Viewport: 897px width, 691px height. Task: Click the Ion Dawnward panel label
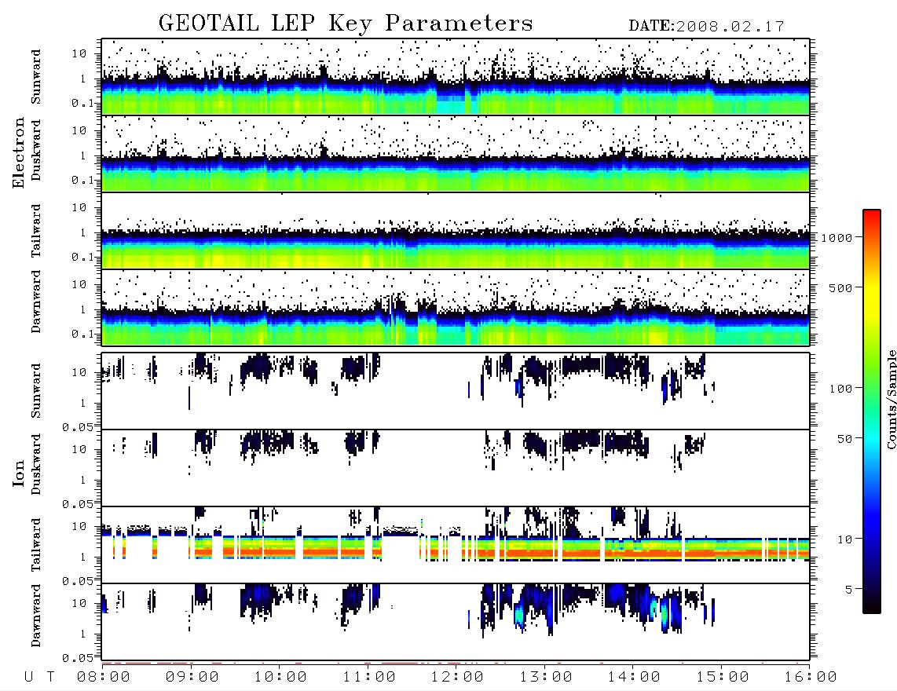coord(36,616)
